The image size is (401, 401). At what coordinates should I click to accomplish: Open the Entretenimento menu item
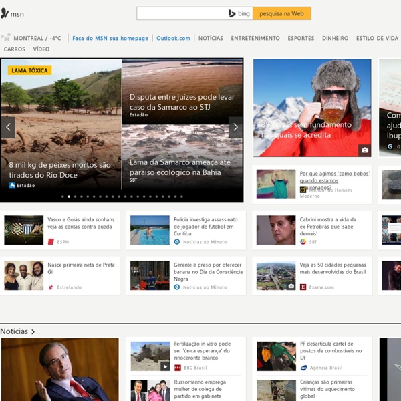255,39
